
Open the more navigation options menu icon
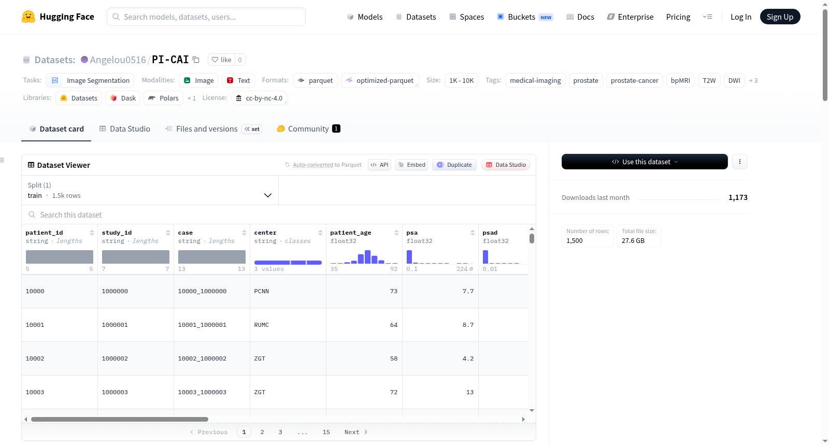[x=707, y=17]
